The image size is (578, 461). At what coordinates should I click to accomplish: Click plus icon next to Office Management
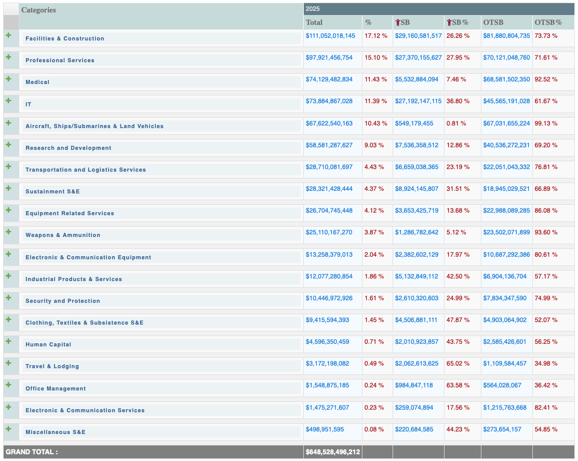tap(8, 385)
